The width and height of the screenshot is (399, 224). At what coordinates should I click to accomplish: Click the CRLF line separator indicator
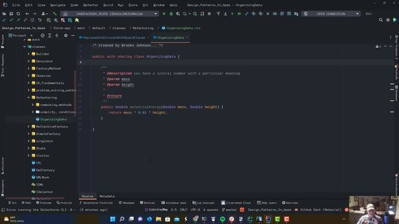[183, 210]
